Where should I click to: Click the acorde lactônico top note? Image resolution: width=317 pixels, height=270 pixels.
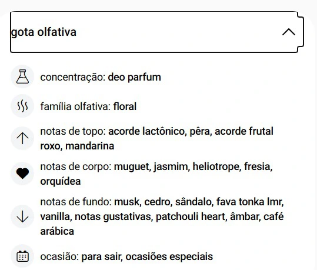click(x=146, y=131)
